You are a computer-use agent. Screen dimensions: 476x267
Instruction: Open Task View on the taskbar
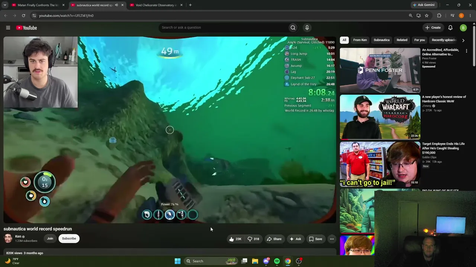pyautogui.click(x=244, y=261)
